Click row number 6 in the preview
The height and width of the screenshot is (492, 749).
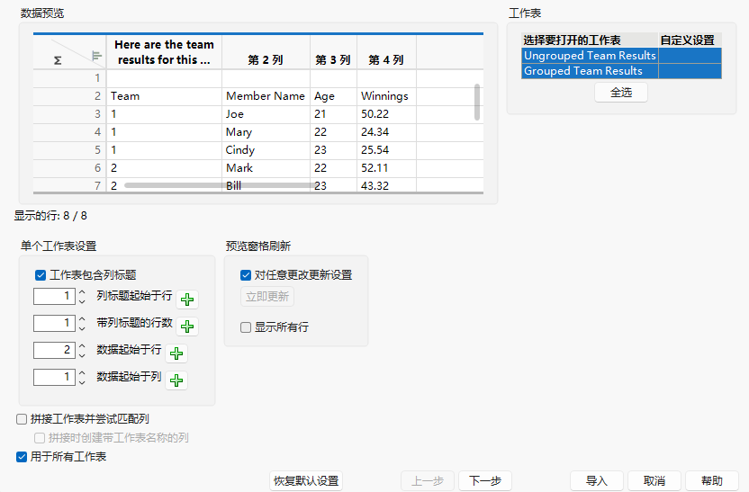[x=69, y=168]
